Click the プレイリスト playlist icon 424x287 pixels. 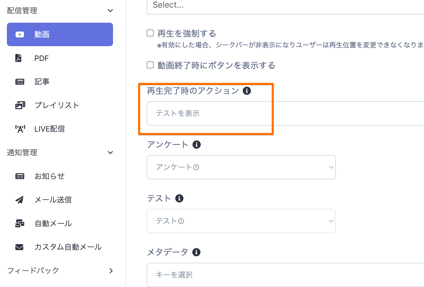coord(20,105)
